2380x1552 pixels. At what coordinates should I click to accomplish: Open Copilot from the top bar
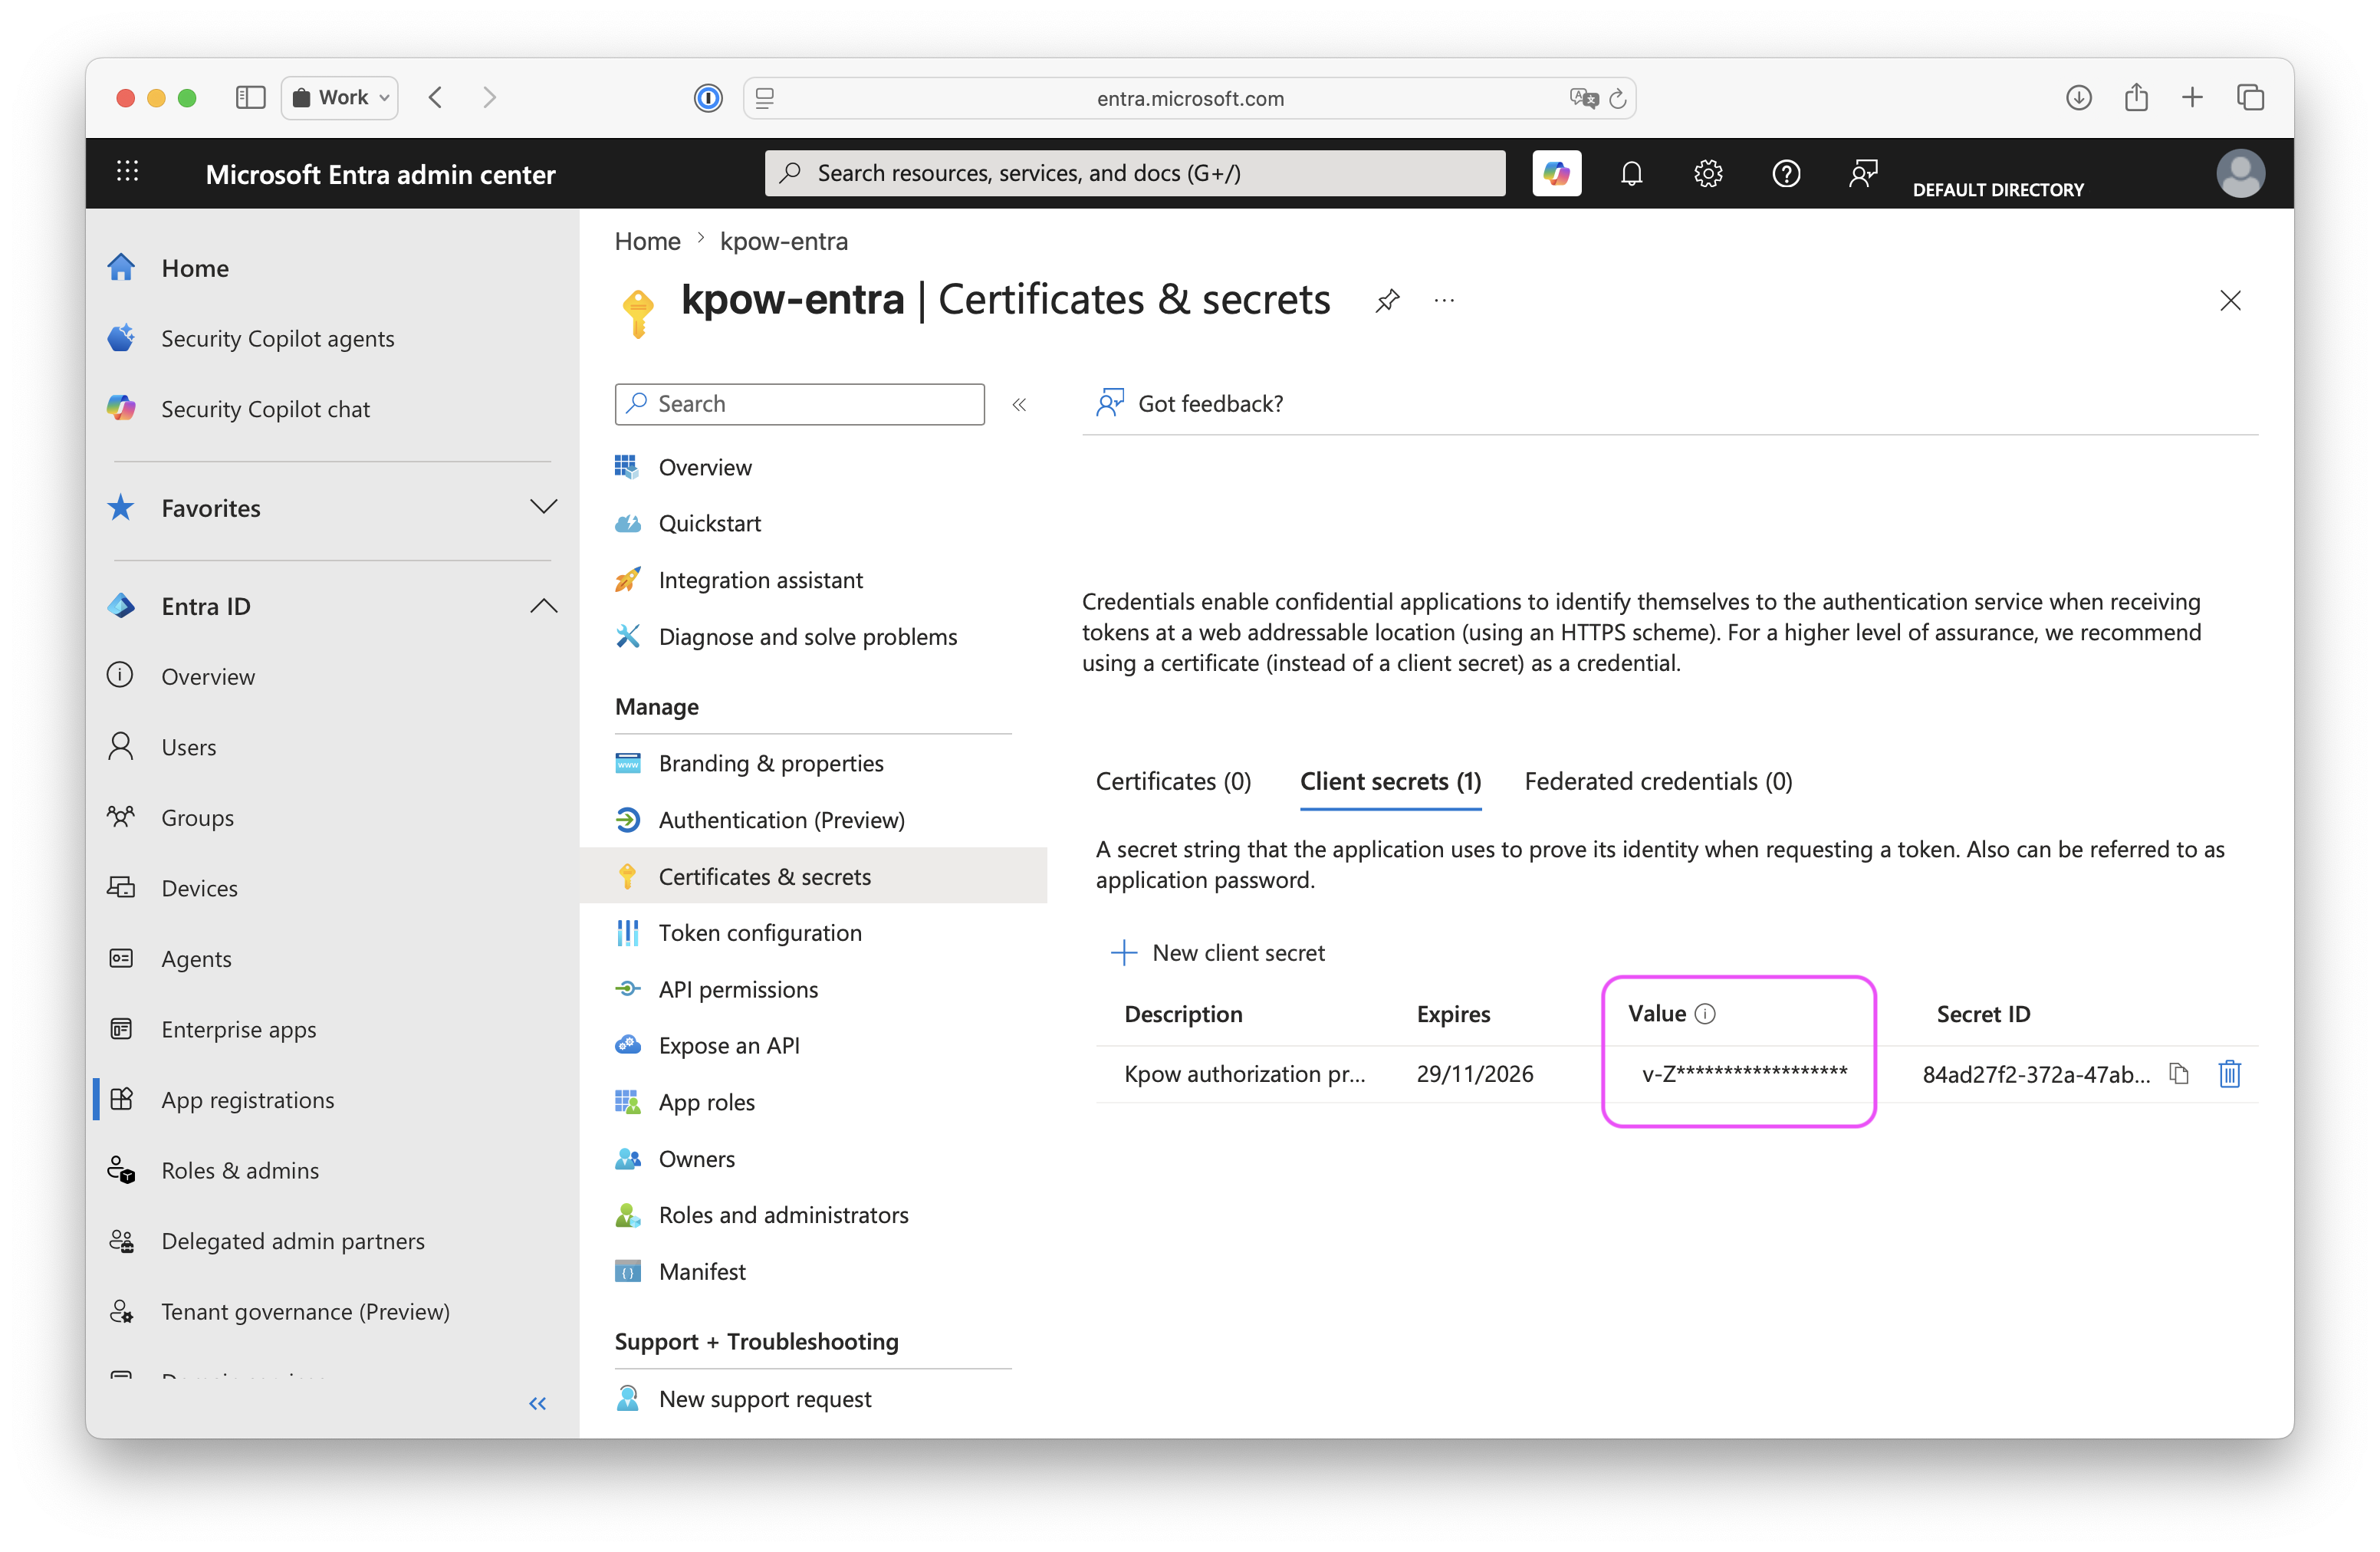(x=1556, y=173)
